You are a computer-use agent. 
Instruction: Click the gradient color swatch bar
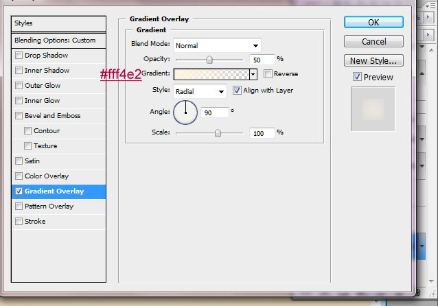point(211,74)
